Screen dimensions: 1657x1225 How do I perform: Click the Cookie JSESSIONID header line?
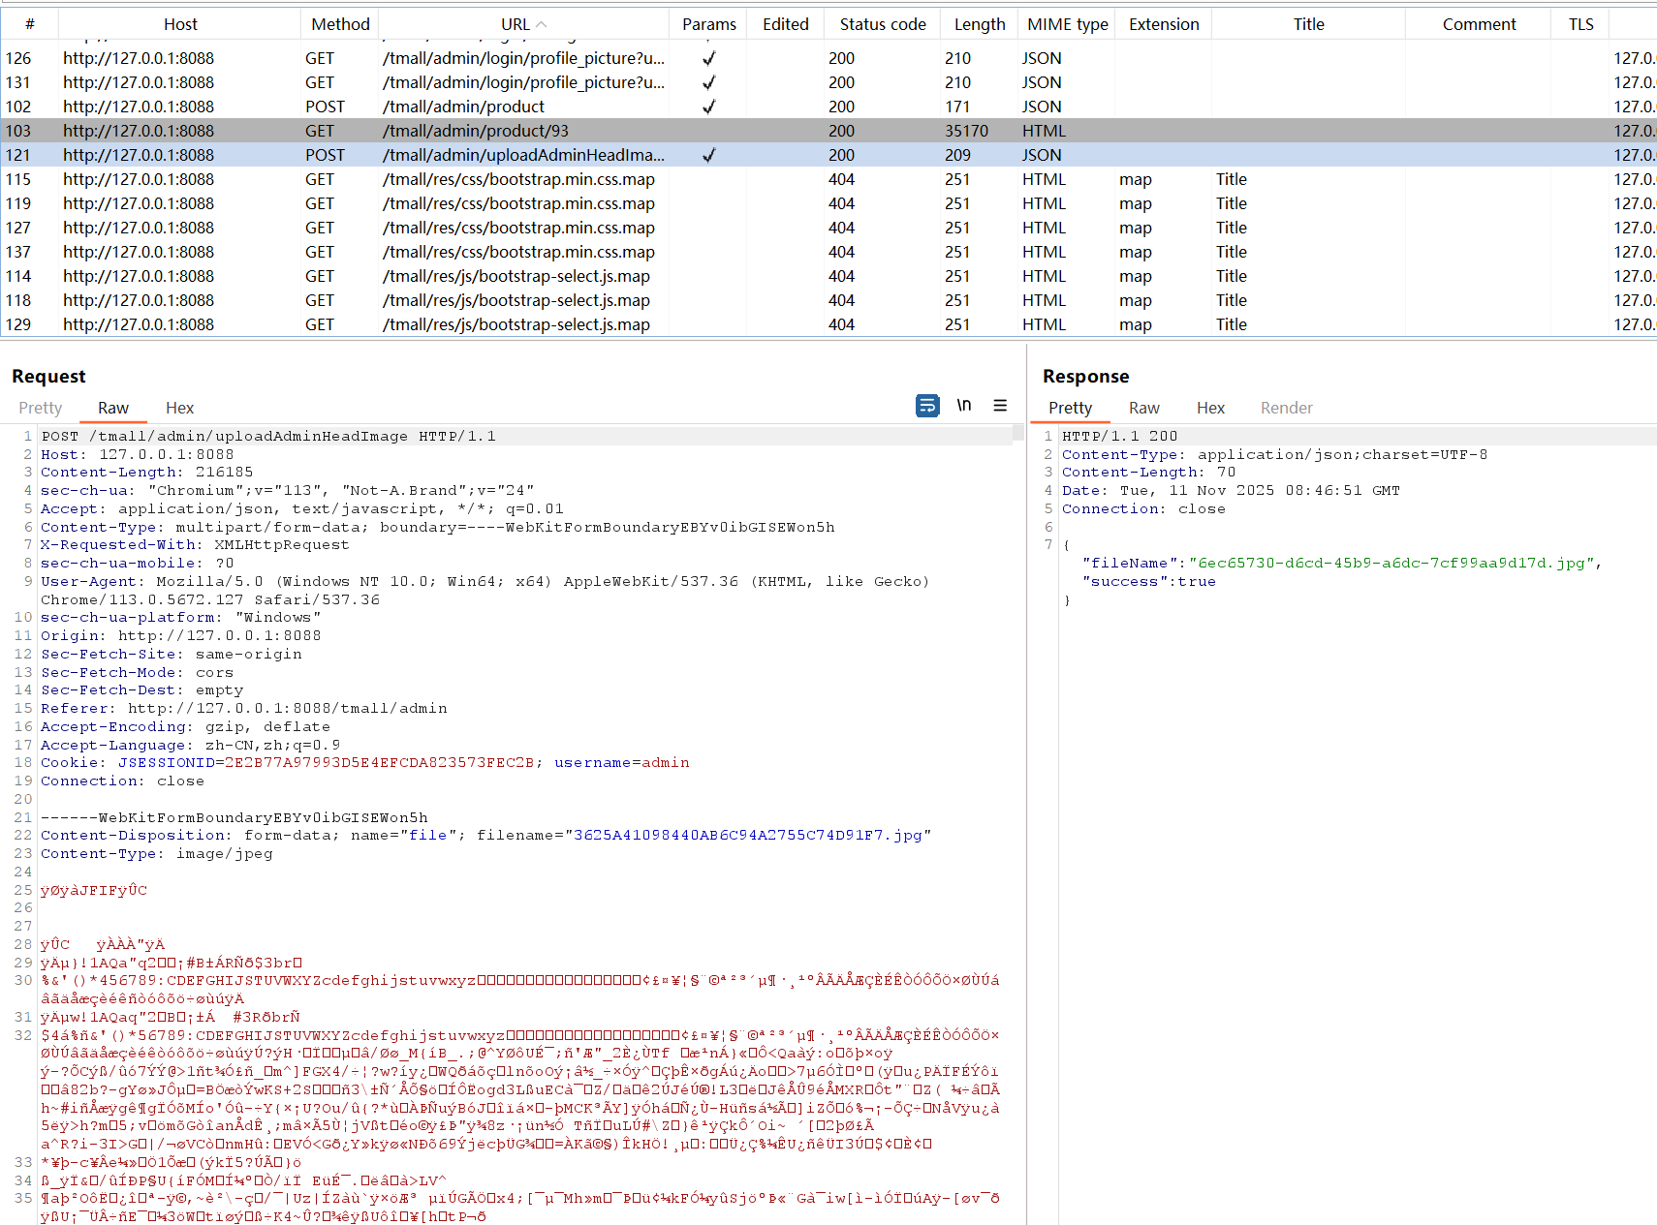click(x=365, y=762)
